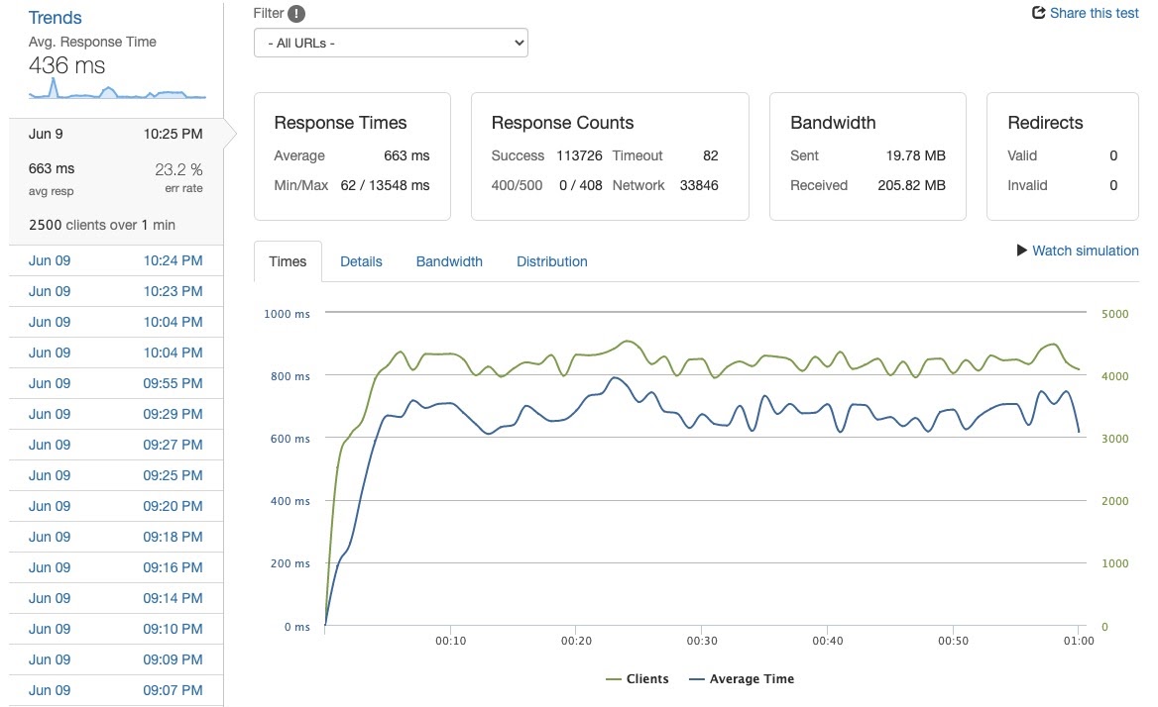This screenshot has height=707, width=1158.
Task: Click the 2500 clients over 1 min text
Action: coord(102,225)
